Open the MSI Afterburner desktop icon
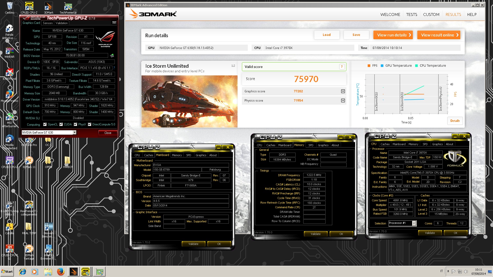This screenshot has height=277, width=493. [10, 120]
